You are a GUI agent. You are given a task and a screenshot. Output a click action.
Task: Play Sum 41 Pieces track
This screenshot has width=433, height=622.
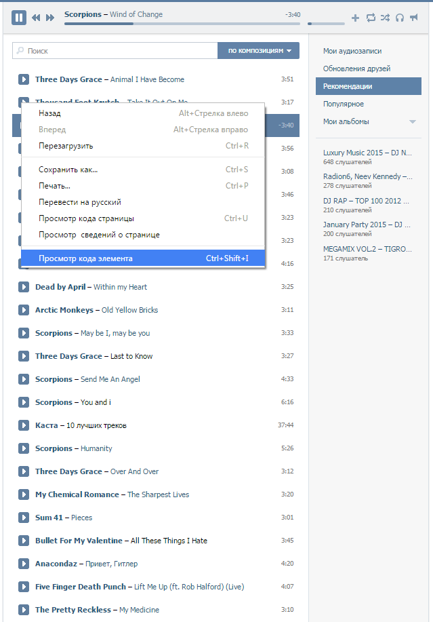point(24,518)
